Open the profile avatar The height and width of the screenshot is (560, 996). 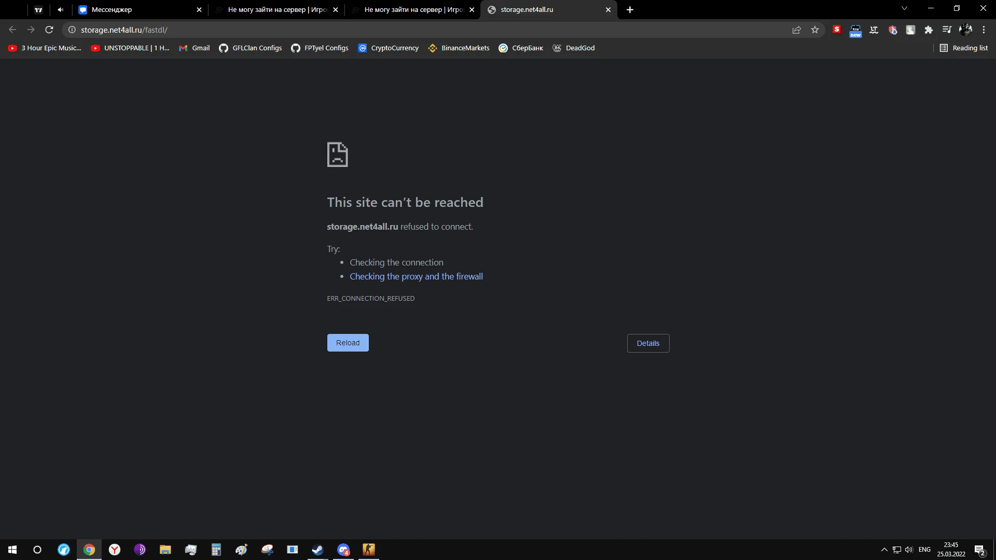point(965,30)
